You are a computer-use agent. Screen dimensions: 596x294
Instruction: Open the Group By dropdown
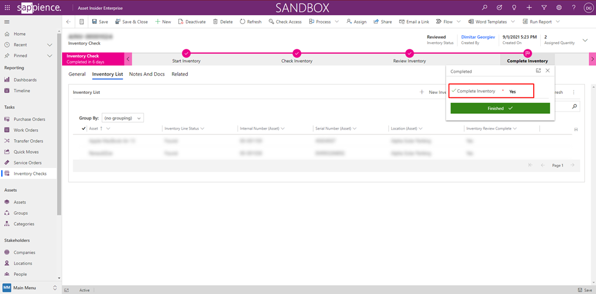click(x=123, y=118)
